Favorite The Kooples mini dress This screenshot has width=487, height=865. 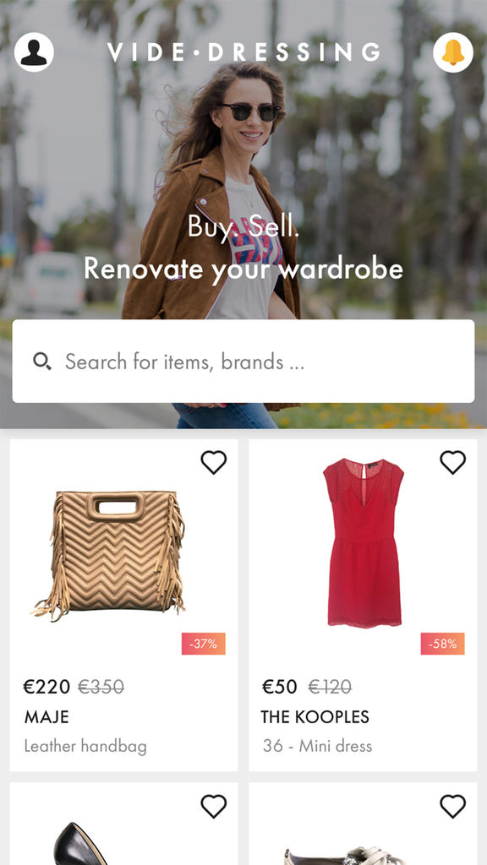click(453, 462)
